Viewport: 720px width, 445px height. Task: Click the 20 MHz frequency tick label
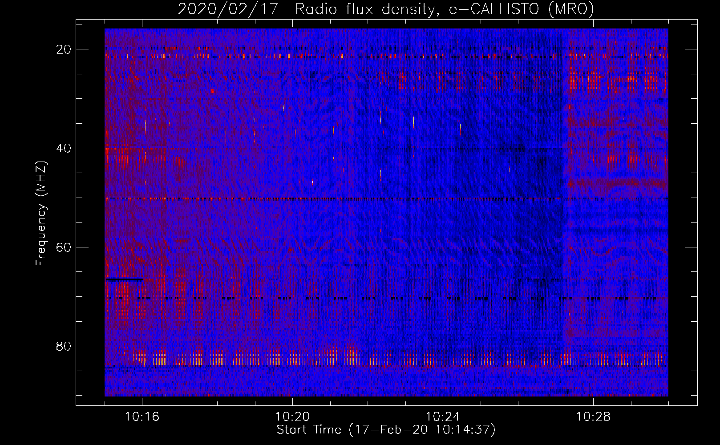tap(64, 49)
